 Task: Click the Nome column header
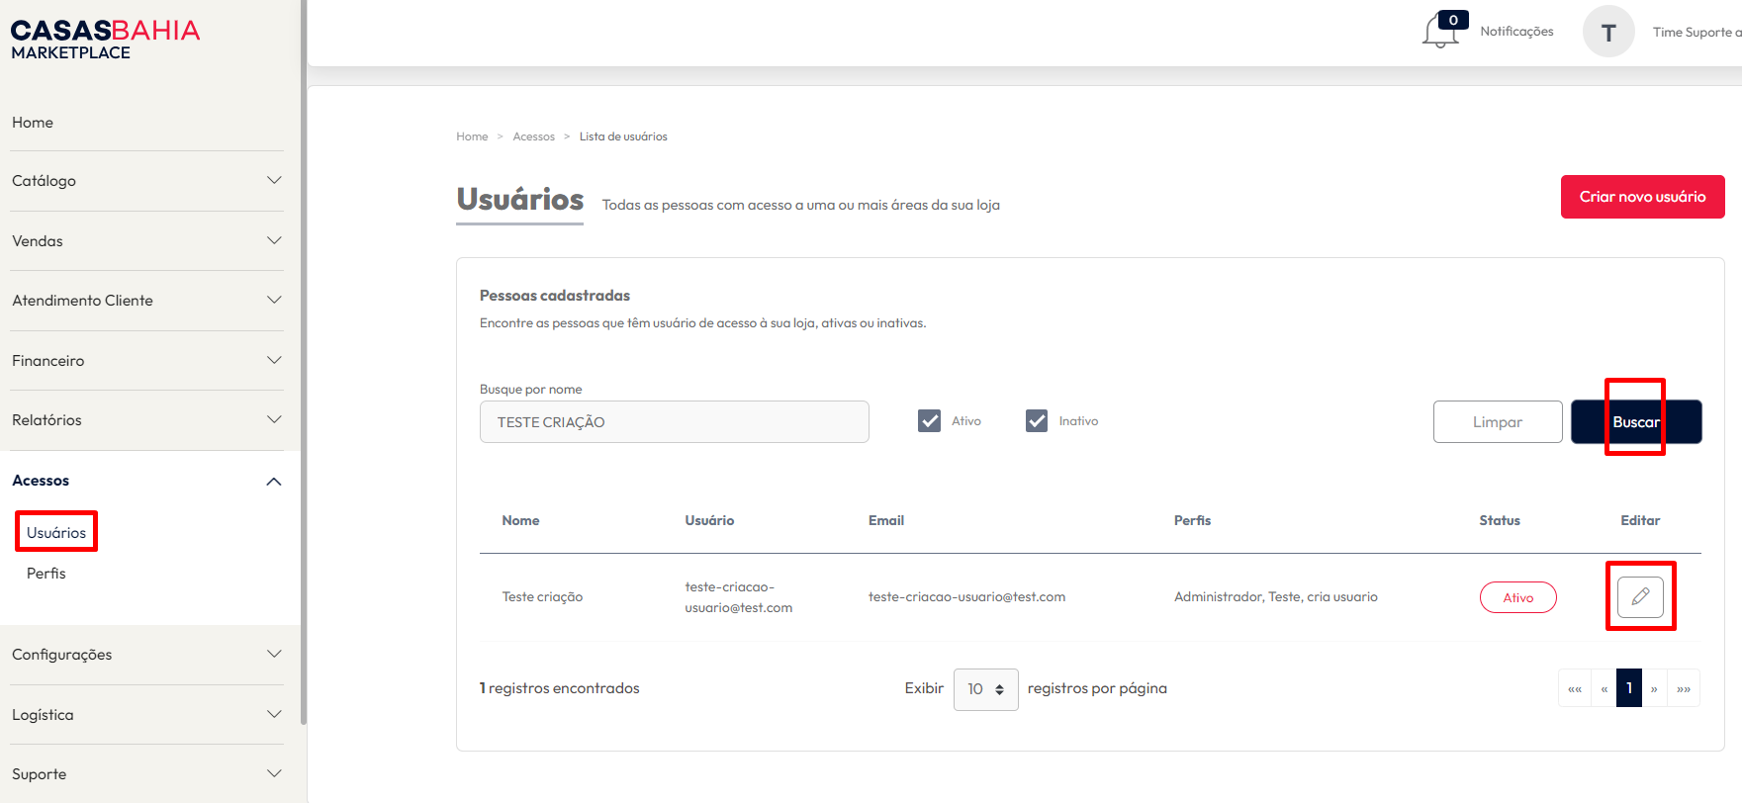pos(520,520)
